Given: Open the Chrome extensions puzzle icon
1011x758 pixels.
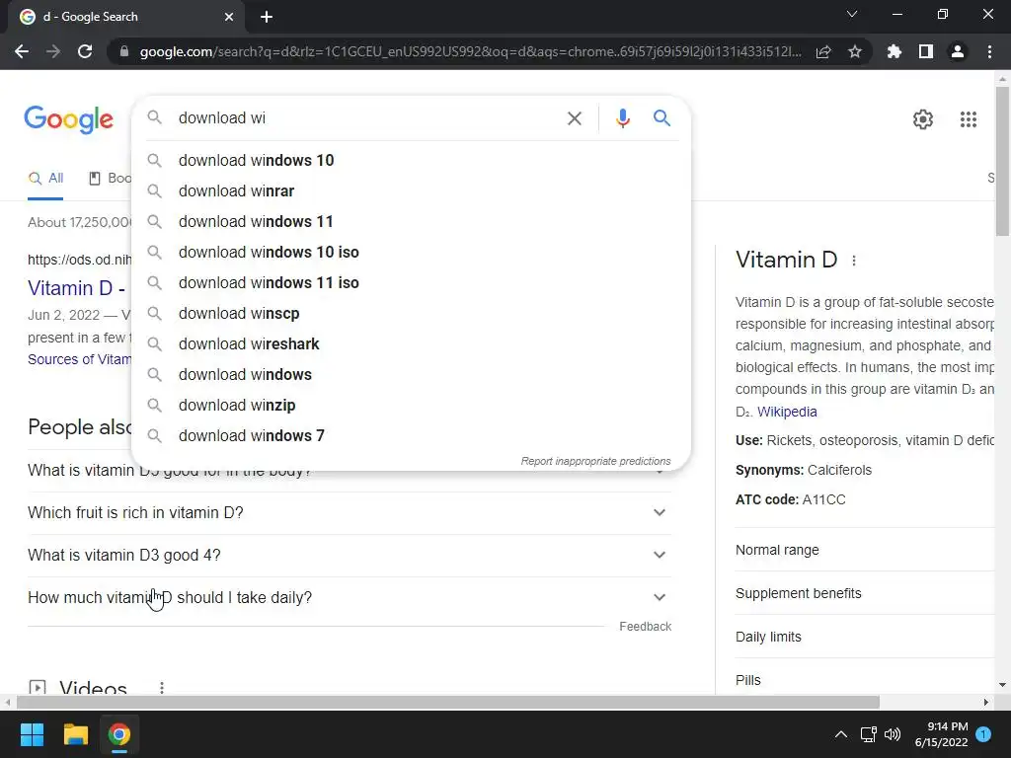Looking at the screenshot, I should click(894, 51).
